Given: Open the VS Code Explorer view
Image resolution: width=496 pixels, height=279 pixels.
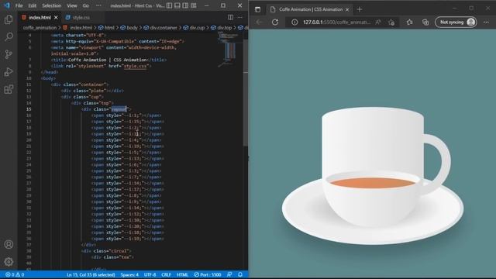Looking at the screenshot, I should (x=9, y=19).
